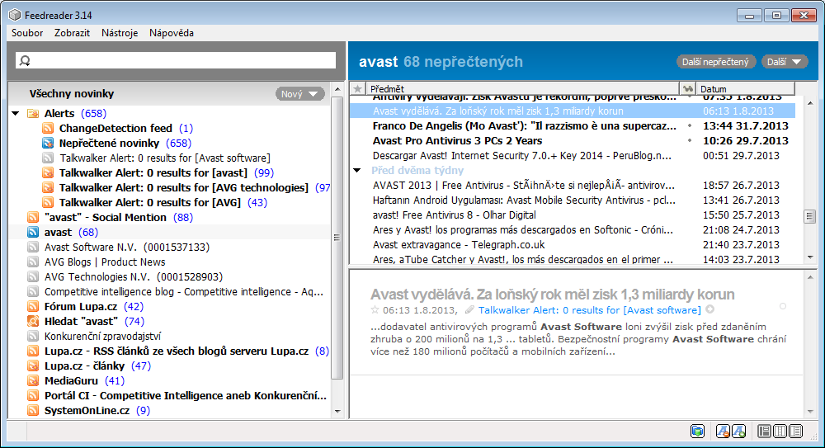Open the Nápověda menu
Screen dimensions: 825x448
pyautogui.click(x=172, y=33)
